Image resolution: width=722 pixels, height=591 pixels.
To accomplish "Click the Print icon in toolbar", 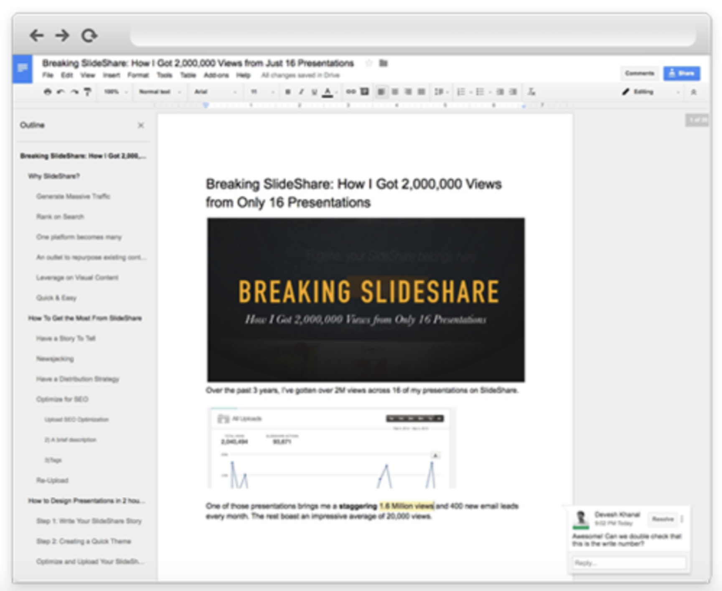I will pos(48,92).
